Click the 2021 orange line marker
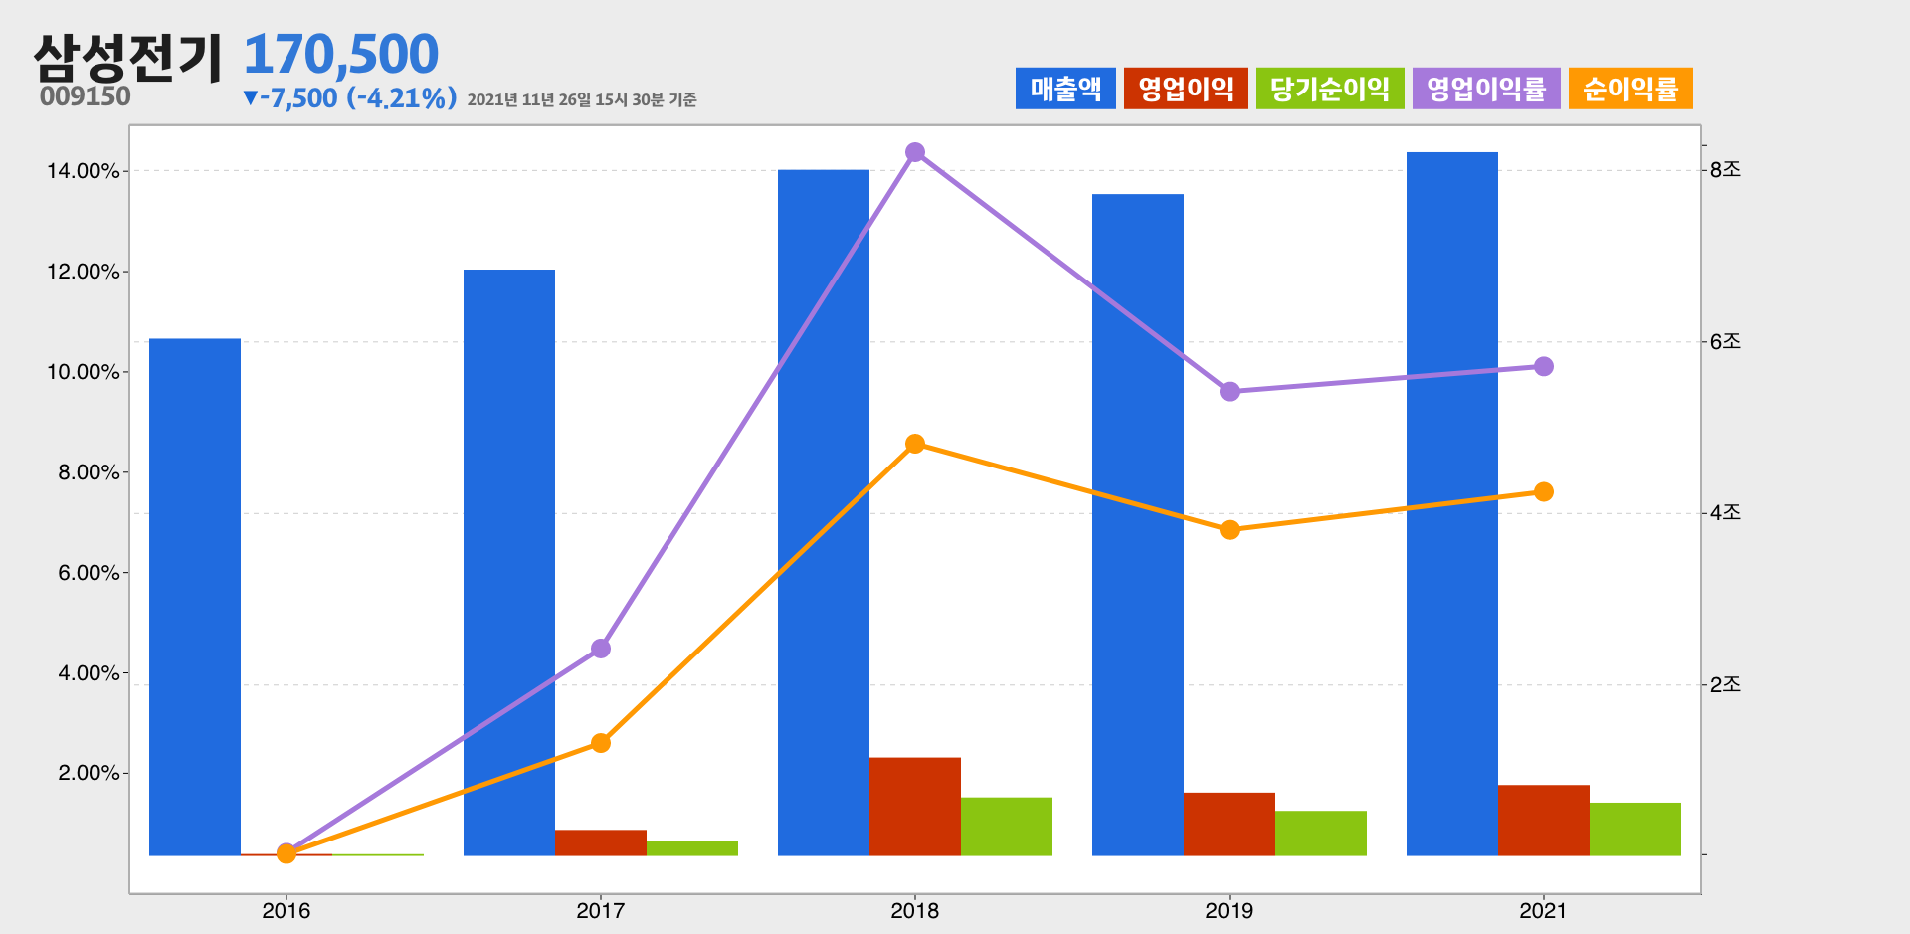This screenshot has width=1910, height=934. click(1544, 492)
